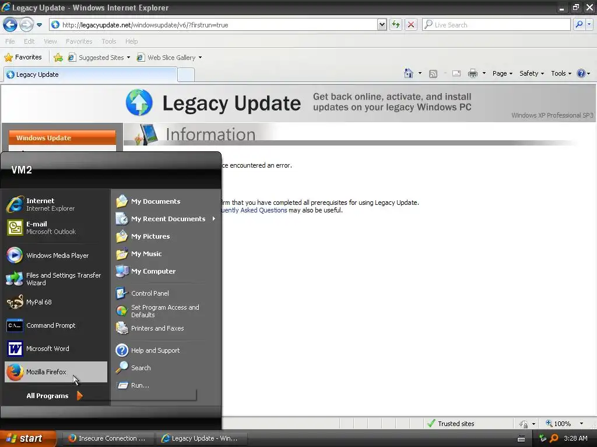Screen dimensions: 597x447
Task: Click the IE Forward button
Action: pyautogui.click(x=26, y=25)
